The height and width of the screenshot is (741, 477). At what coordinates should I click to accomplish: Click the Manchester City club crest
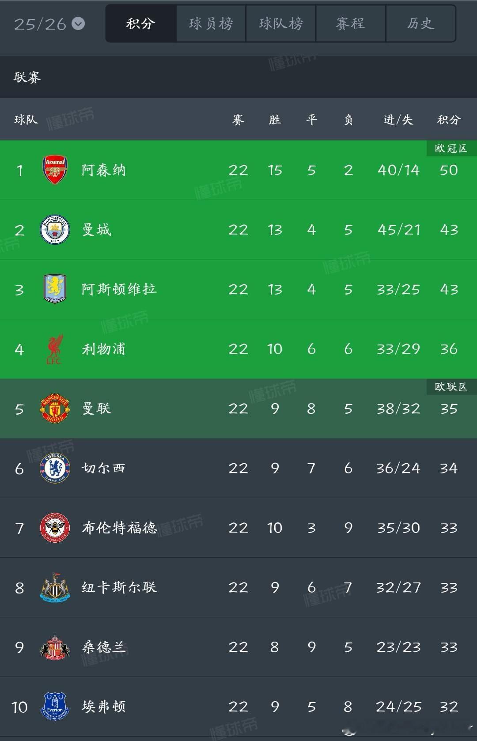pos(55,230)
